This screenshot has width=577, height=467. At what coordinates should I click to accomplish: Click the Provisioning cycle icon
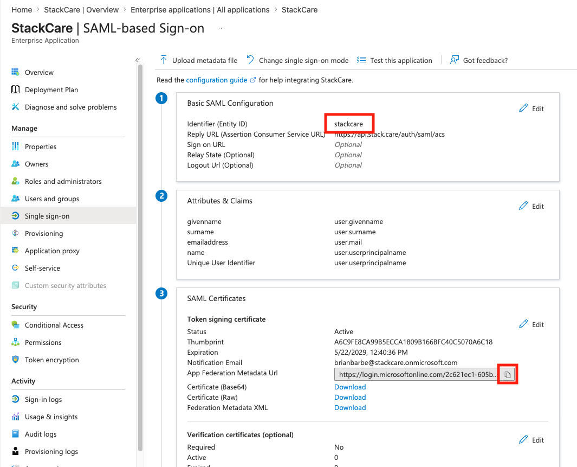[x=15, y=233]
